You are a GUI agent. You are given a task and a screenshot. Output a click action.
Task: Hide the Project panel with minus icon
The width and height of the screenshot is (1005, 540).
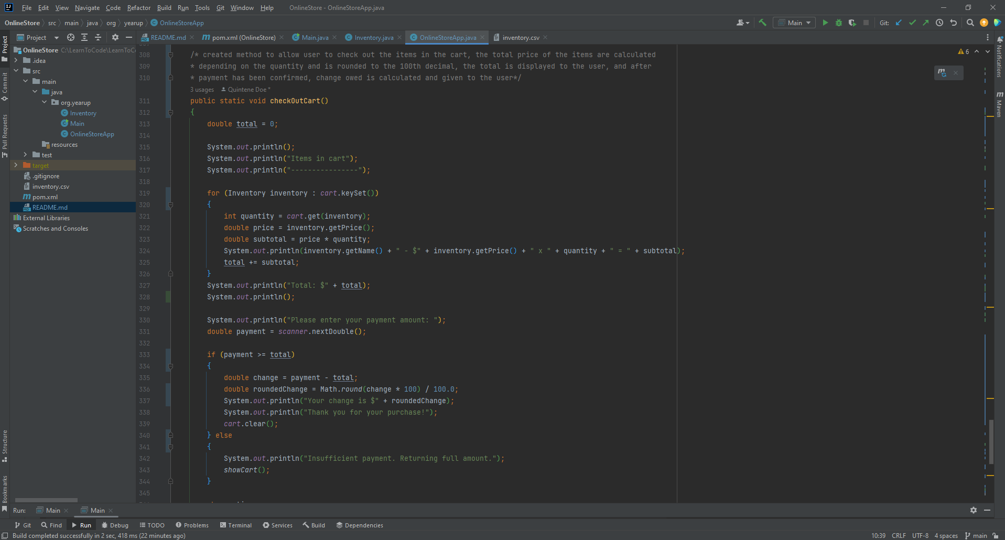(129, 37)
